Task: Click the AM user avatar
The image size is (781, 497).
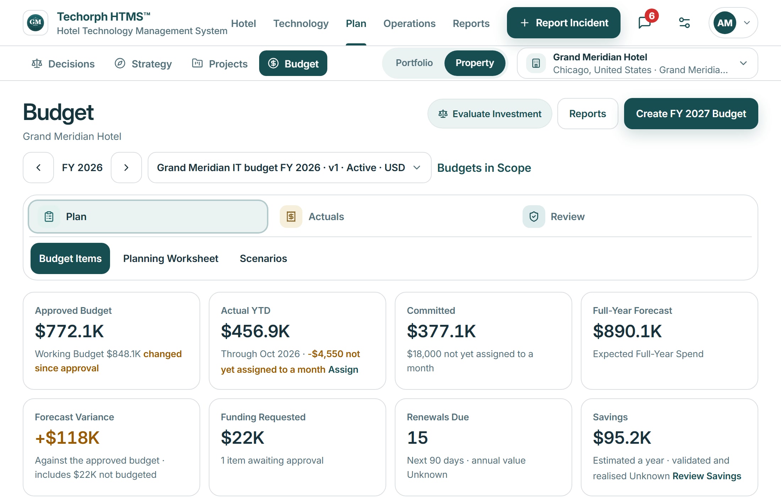Action: point(725,23)
